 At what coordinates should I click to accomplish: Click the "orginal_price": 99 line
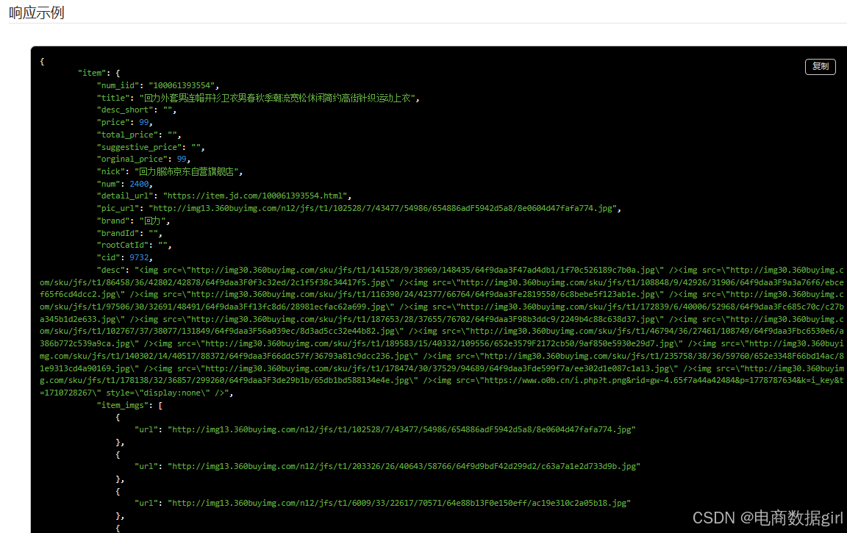pyautogui.click(x=143, y=159)
